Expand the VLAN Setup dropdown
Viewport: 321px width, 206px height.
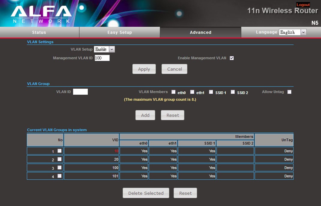[x=104, y=49]
